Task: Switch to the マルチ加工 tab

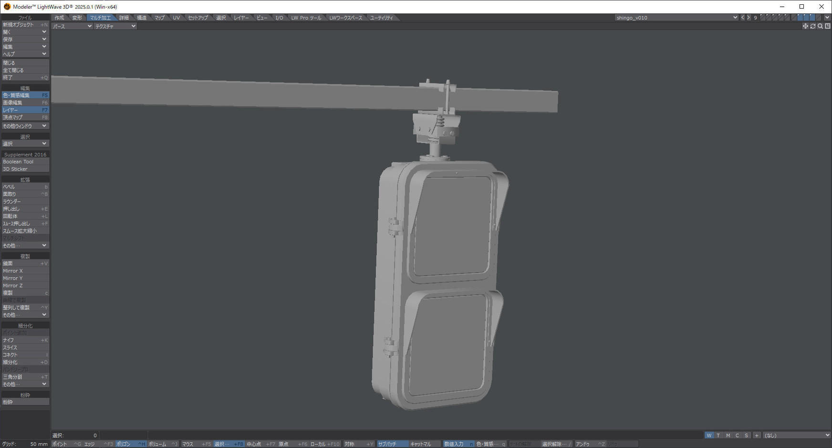Action: click(100, 18)
